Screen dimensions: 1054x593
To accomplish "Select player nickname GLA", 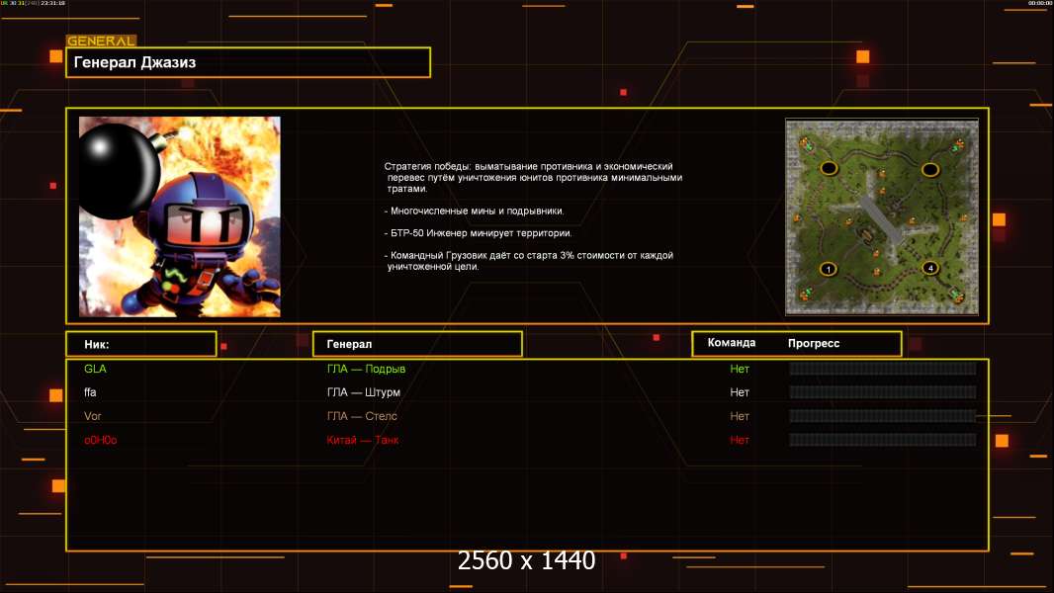I will (96, 369).
